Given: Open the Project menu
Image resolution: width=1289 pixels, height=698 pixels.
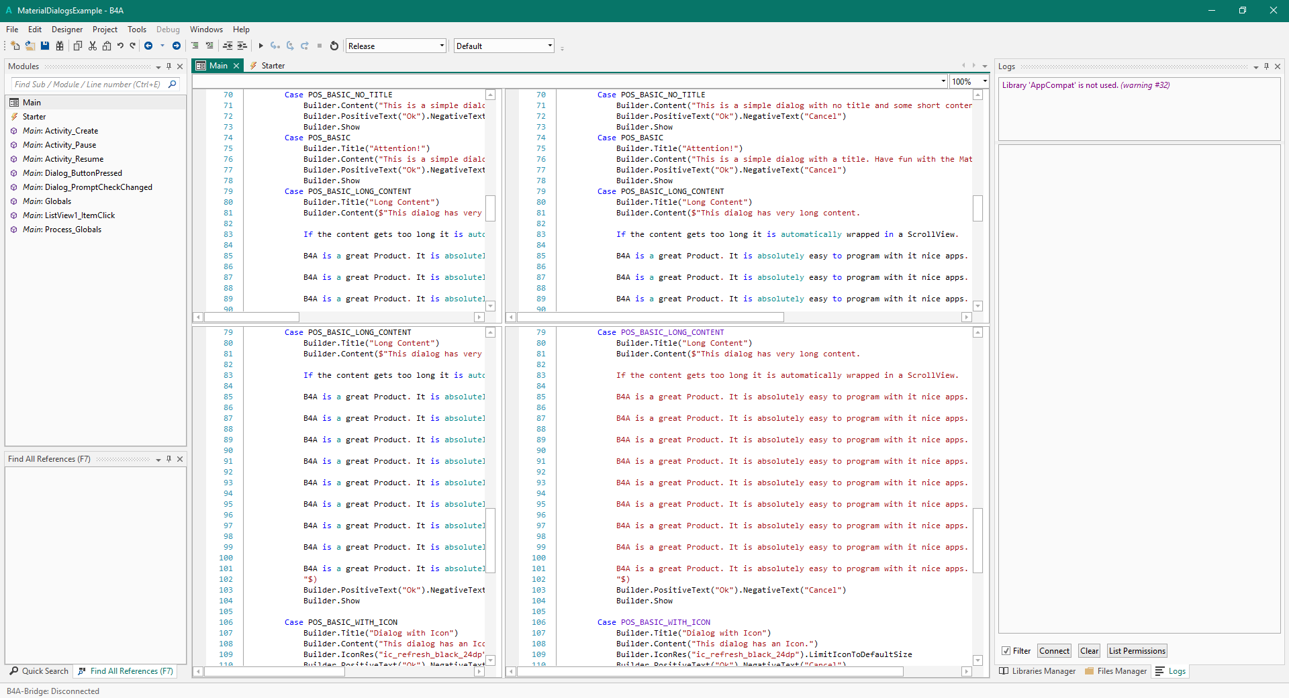Looking at the screenshot, I should [105, 30].
